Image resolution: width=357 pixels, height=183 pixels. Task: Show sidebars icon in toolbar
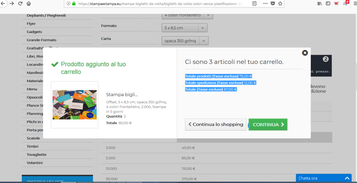pyautogui.click(x=328, y=4)
